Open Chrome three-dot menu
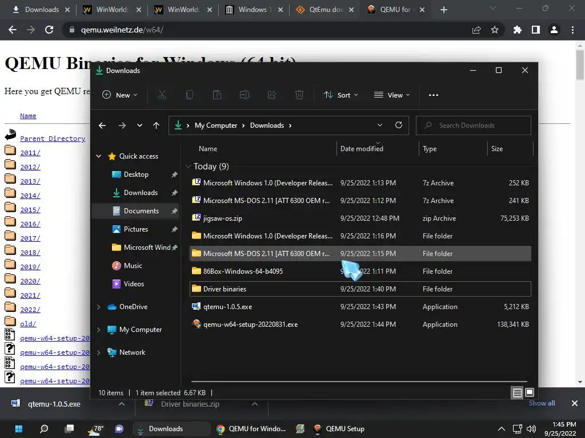Screen dimensions: 585x438 tap(572, 30)
